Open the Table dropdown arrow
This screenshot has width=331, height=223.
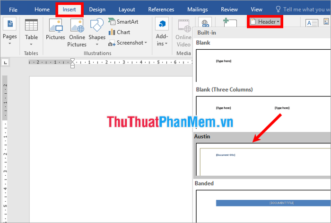click(x=31, y=44)
